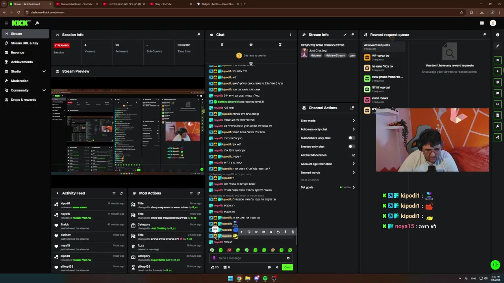This screenshot has width=504, height=283.
Task: Bookmark this page with the star icon
Action: pyautogui.click(x=461, y=12)
